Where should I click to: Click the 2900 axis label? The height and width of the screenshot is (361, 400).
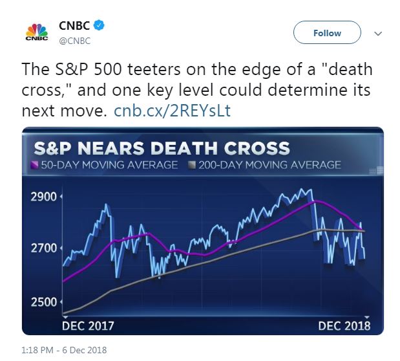tap(44, 196)
